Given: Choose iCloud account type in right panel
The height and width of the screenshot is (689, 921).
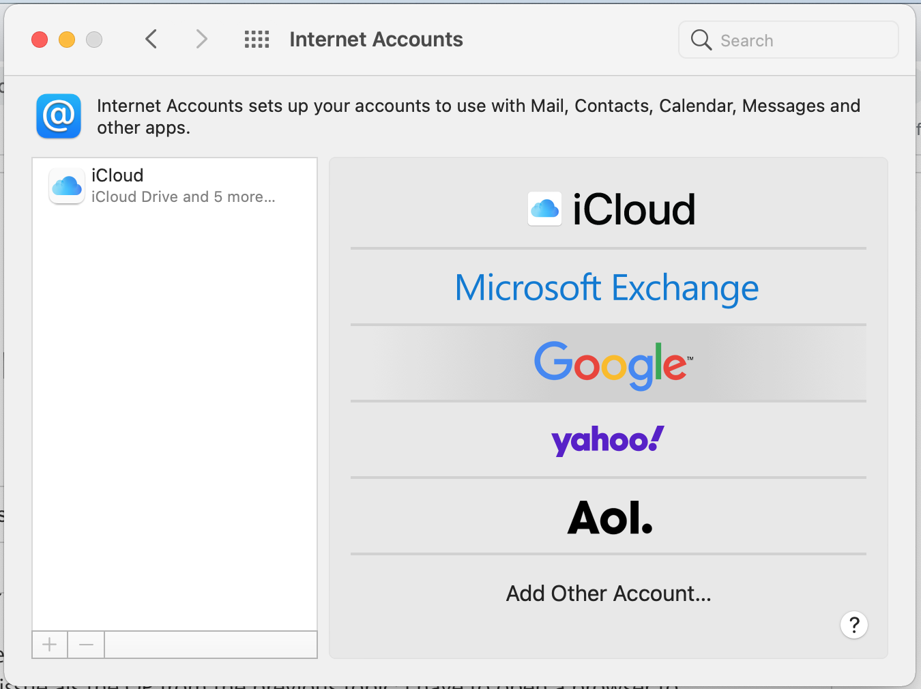Looking at the screenshot, I should coord(609,209).
